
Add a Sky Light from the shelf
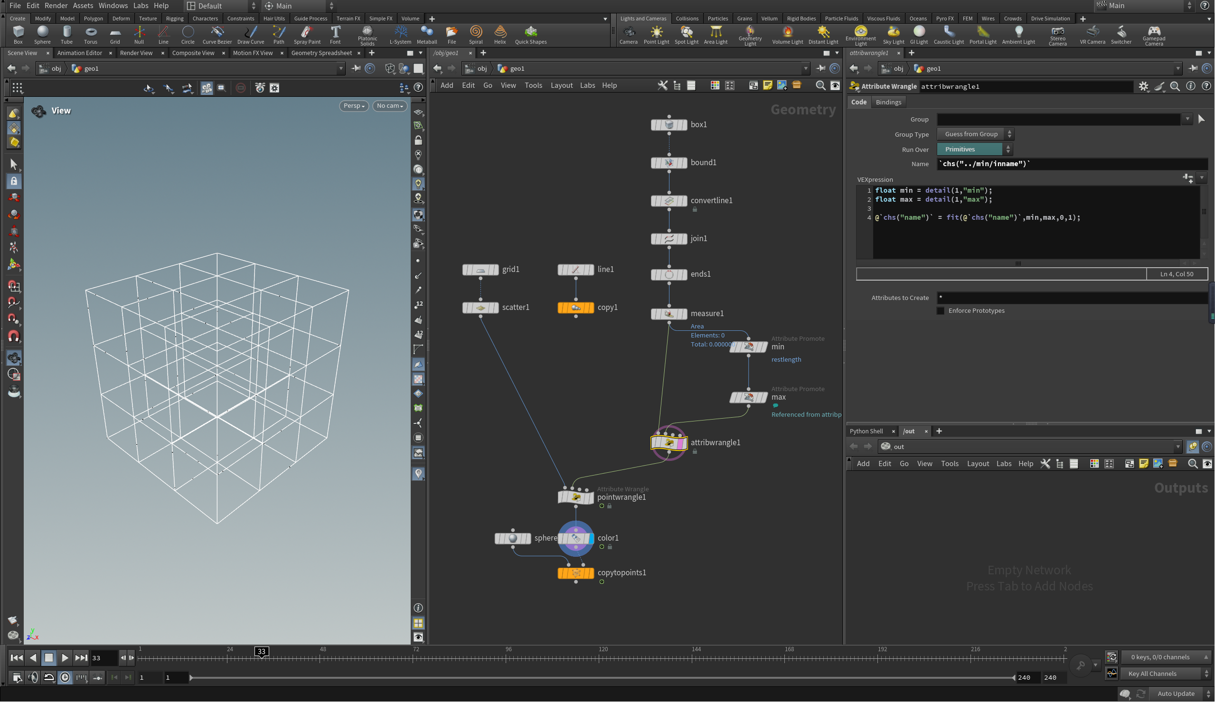(894, 35)
